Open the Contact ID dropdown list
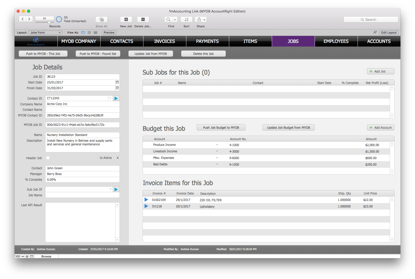The image size is (415, 279). coord(110,98)
